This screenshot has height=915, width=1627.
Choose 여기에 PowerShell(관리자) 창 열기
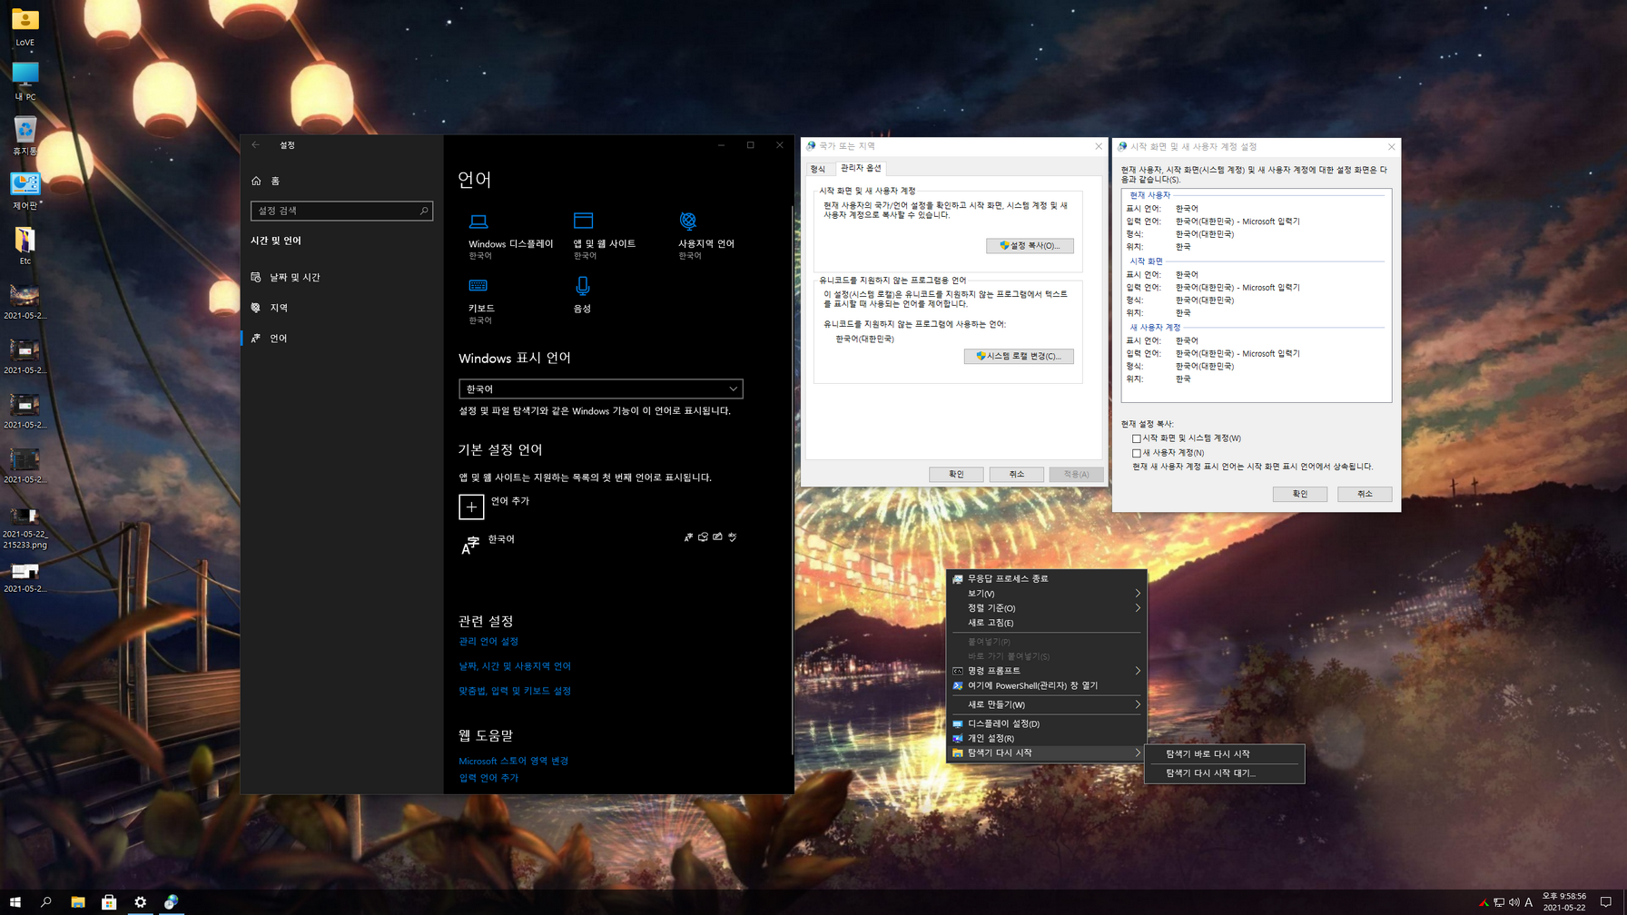pos(1046,685)
